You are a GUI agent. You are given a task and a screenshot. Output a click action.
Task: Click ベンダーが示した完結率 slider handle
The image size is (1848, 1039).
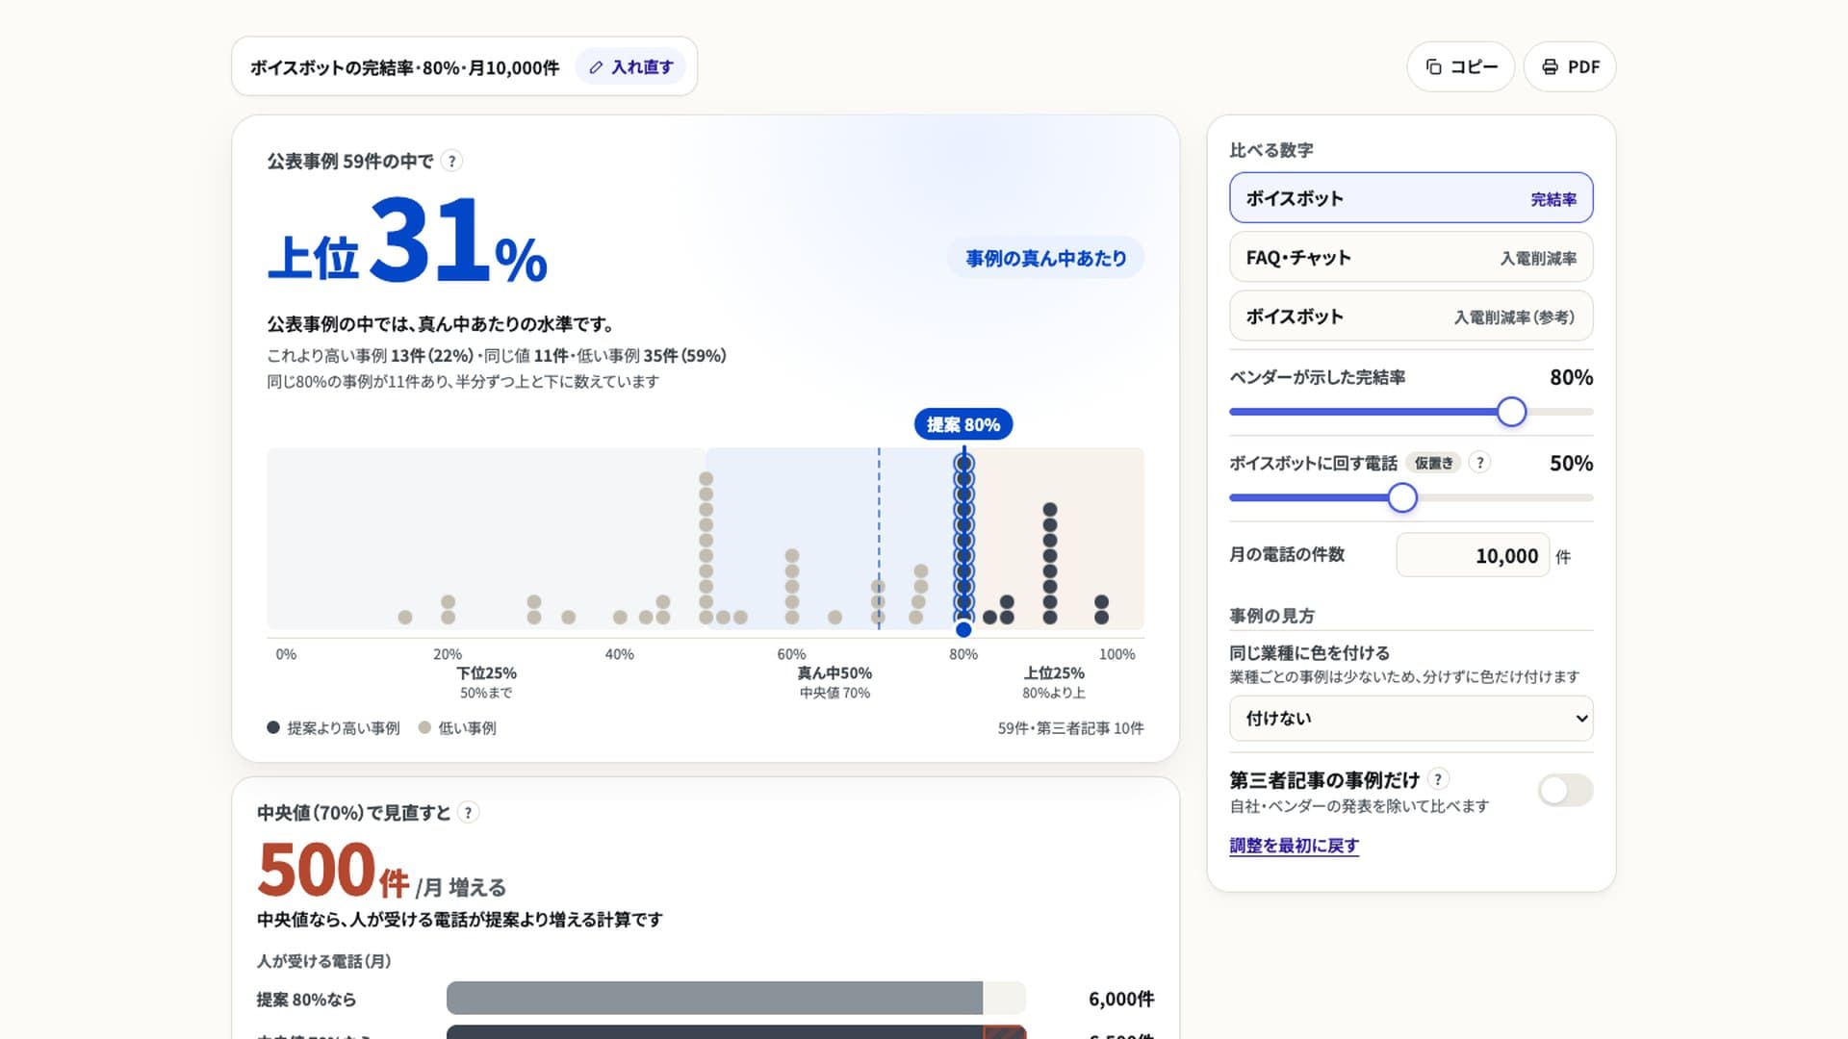click(x=1511, y=412)
